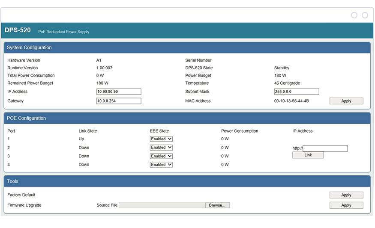
Task: Click the System Configuration section header
Action: pyautogui.click(x=29, y=47)
